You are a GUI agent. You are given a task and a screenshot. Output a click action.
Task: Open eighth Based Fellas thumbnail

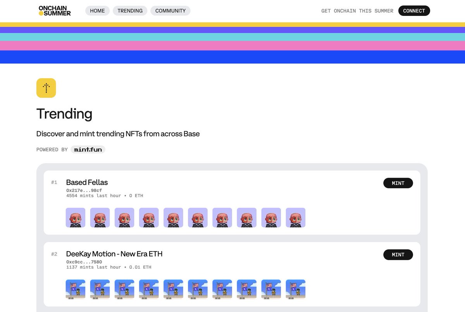point(247,218)
